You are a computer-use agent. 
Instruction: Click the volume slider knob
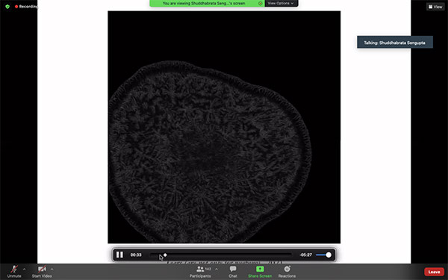coord(329,255)
